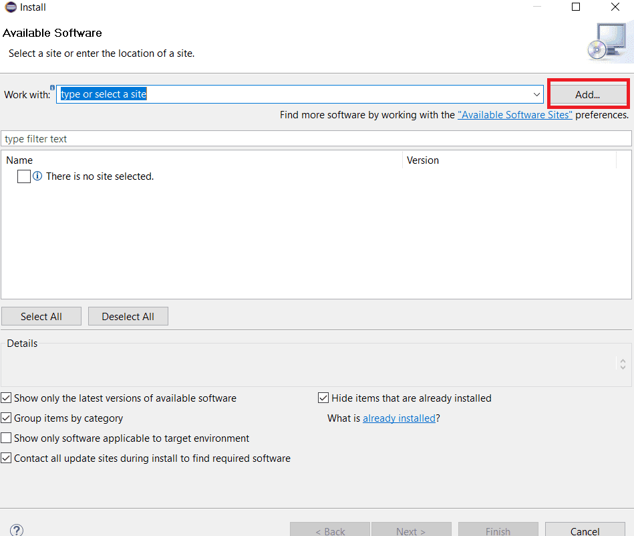Click the Deselect All button

[x=128, y=315]
